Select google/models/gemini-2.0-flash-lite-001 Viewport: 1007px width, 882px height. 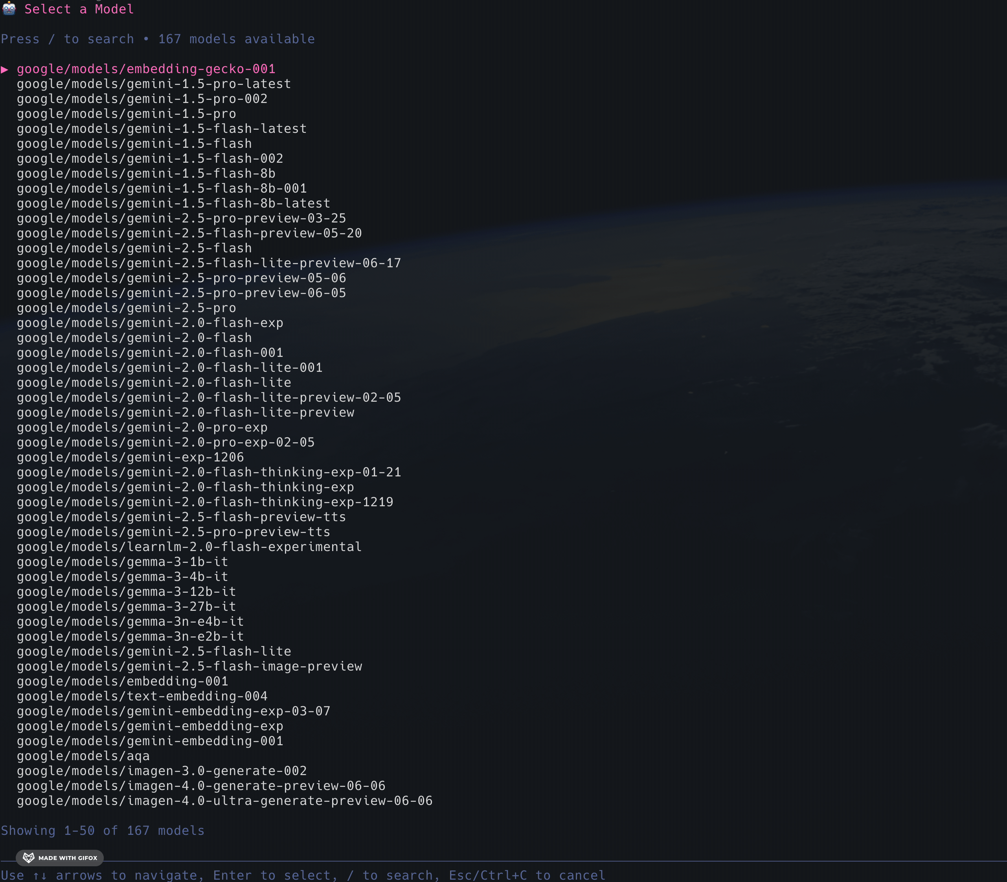(x=170, y=367)
